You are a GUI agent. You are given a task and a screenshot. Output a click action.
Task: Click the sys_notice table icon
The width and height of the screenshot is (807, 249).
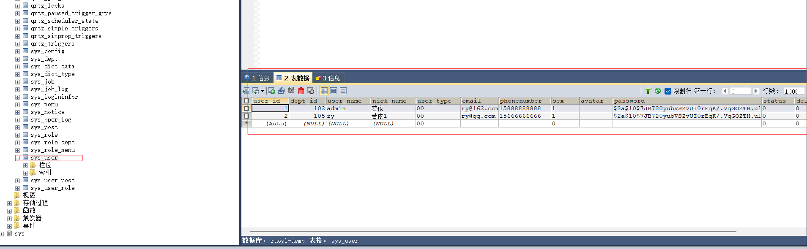(x=25, y=112)
